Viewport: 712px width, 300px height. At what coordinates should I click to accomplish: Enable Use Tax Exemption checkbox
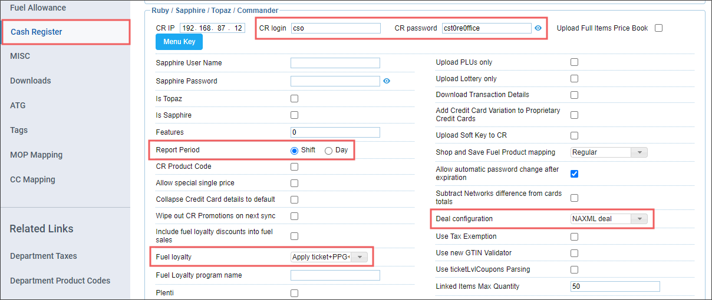(x=575, y=236)
